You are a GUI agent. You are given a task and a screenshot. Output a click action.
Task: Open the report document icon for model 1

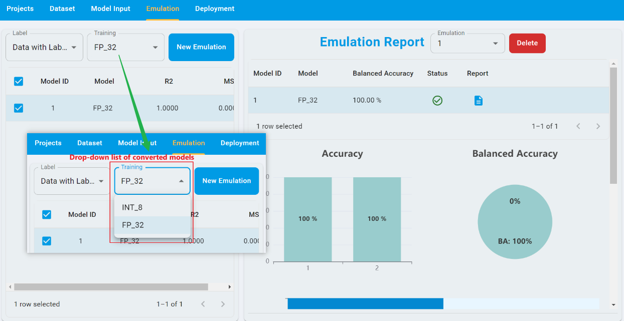(479, 101)
